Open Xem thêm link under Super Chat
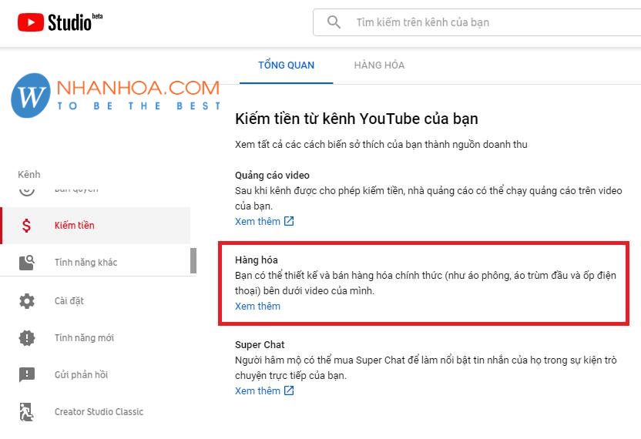The image size is (641, 439). pos(257,391)
